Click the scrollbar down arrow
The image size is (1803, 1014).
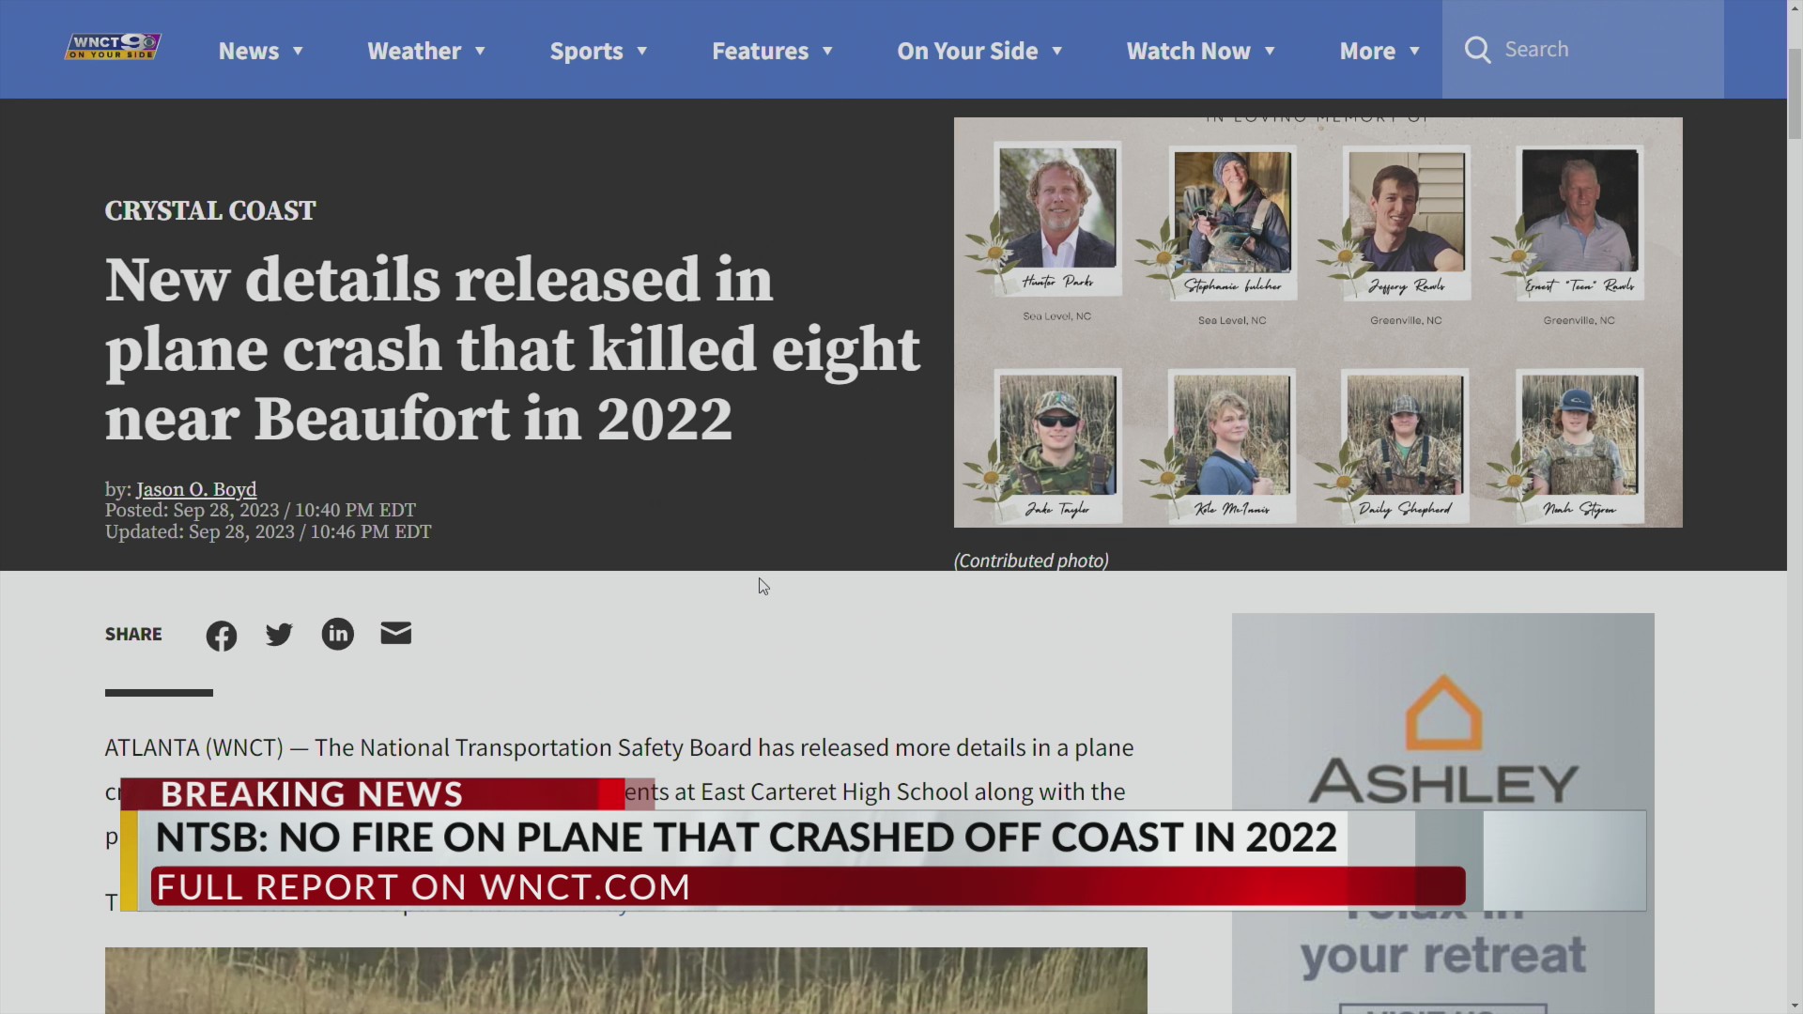click(1795, 1006)
